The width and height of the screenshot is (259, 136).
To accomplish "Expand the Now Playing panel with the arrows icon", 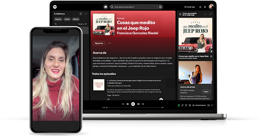I will 210,14.
